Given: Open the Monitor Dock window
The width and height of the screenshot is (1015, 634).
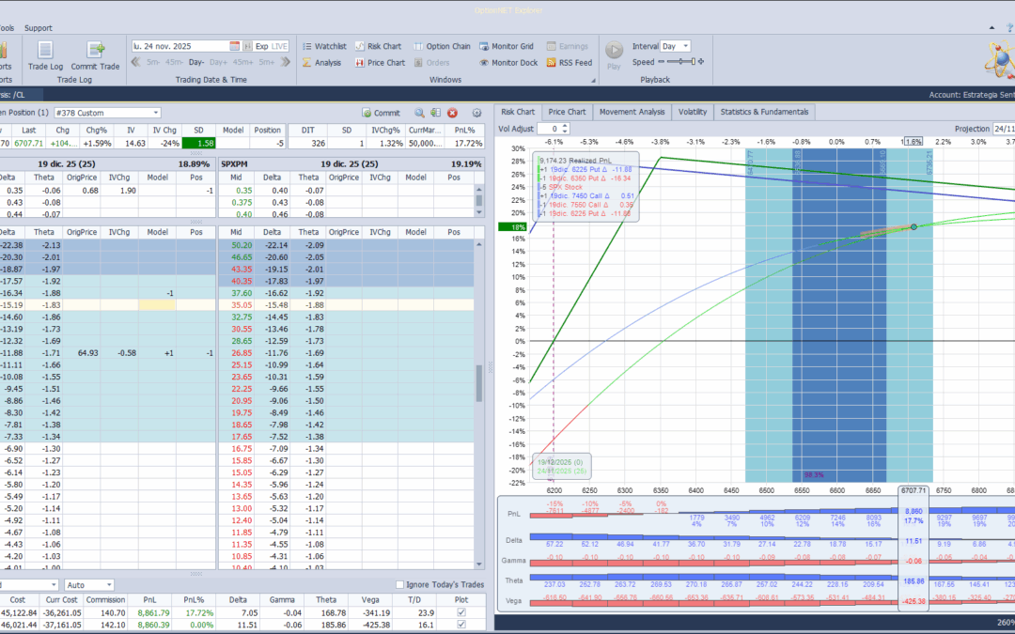Looking at the screenshot, I should click(x=508, y=63).
